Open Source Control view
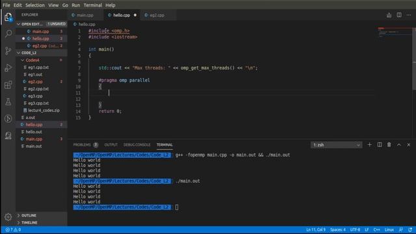416x234 pixels. point(8,51)
